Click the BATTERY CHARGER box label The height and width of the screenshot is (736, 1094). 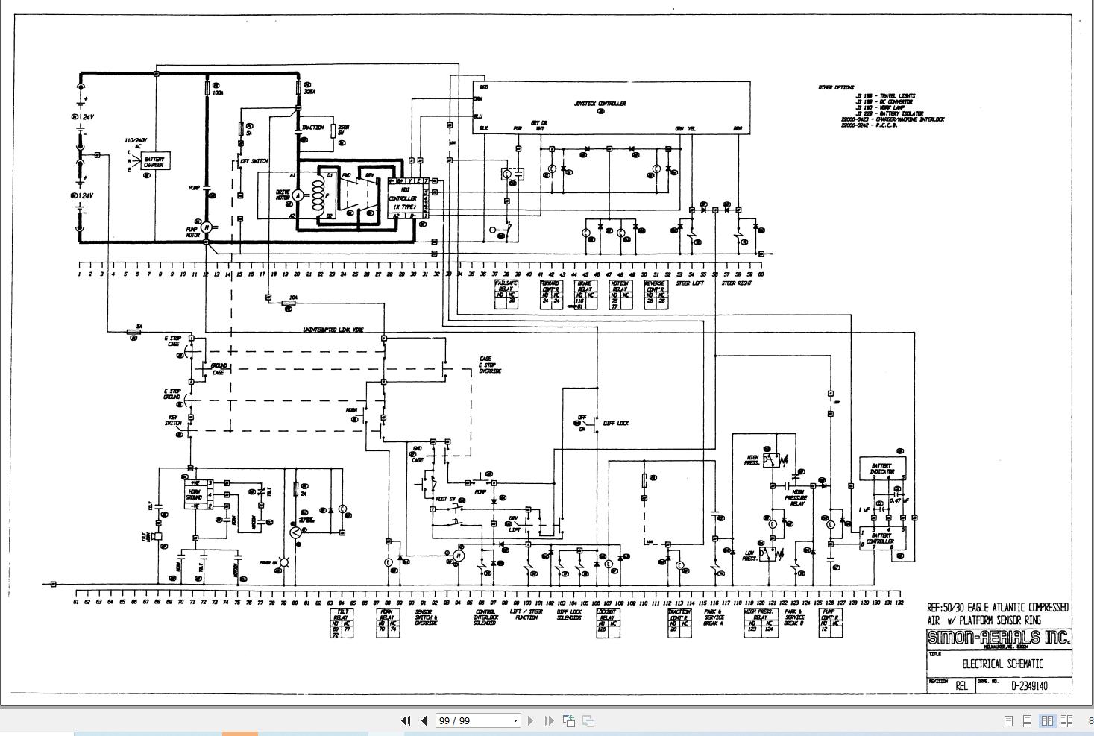coord(154,162)
